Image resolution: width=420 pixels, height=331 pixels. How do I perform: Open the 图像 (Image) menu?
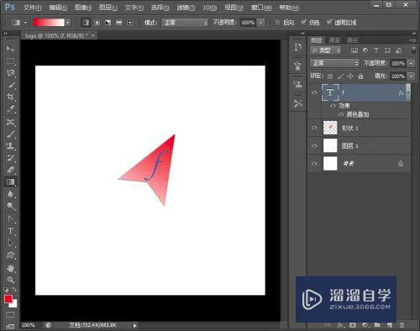coord(83,8)
